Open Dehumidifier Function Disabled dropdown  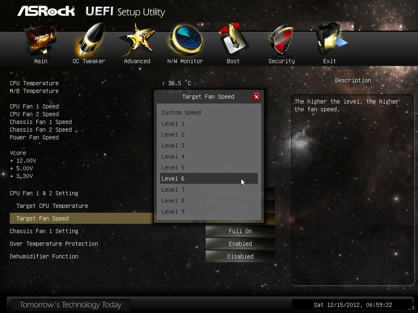(240, 256)
